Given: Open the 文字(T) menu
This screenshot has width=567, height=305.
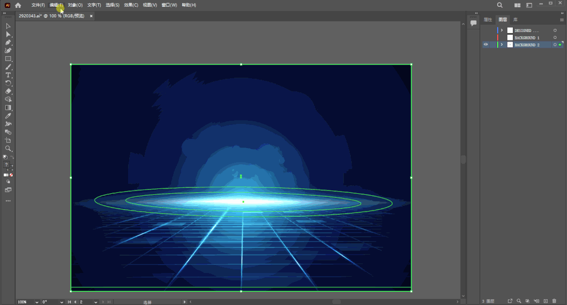Looking at the screenshot, I should pos(94,5).
